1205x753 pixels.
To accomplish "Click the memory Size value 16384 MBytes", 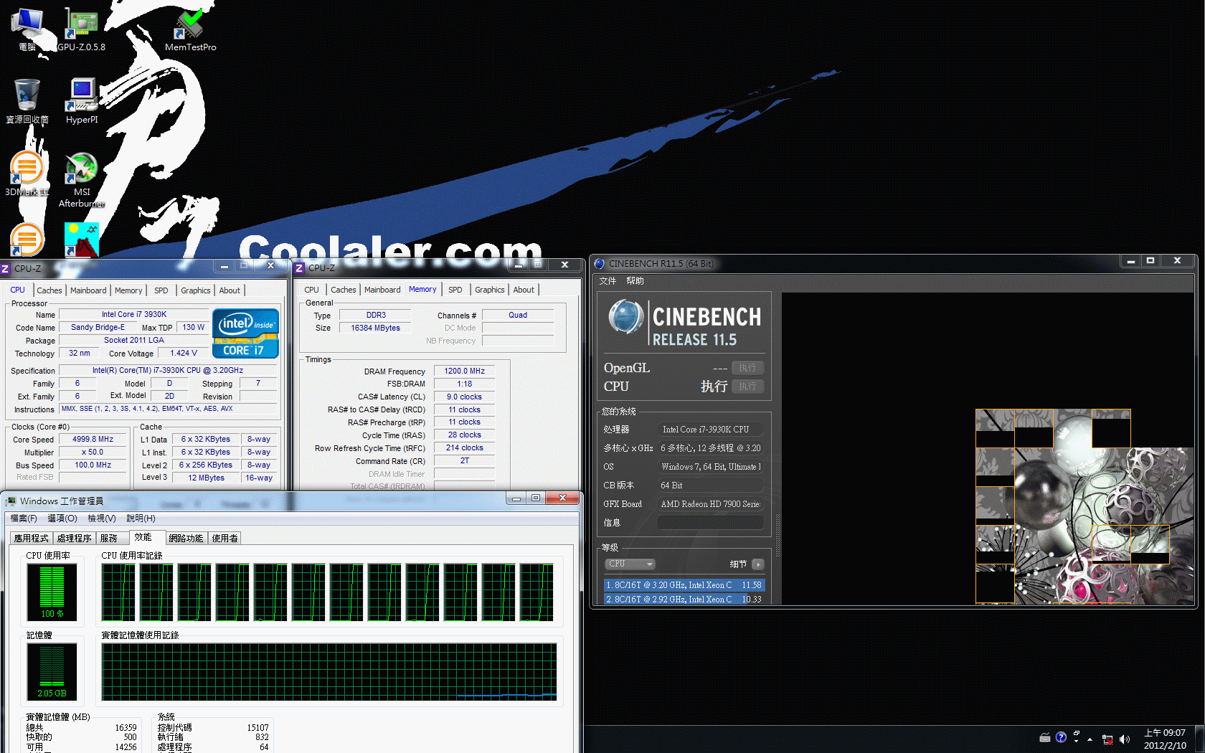I will pyautogui.click(x=375, y=328).
